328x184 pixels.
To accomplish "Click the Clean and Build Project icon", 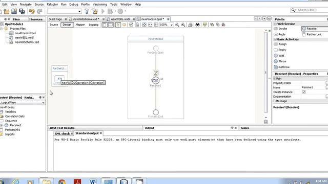I will coord(94,11).
